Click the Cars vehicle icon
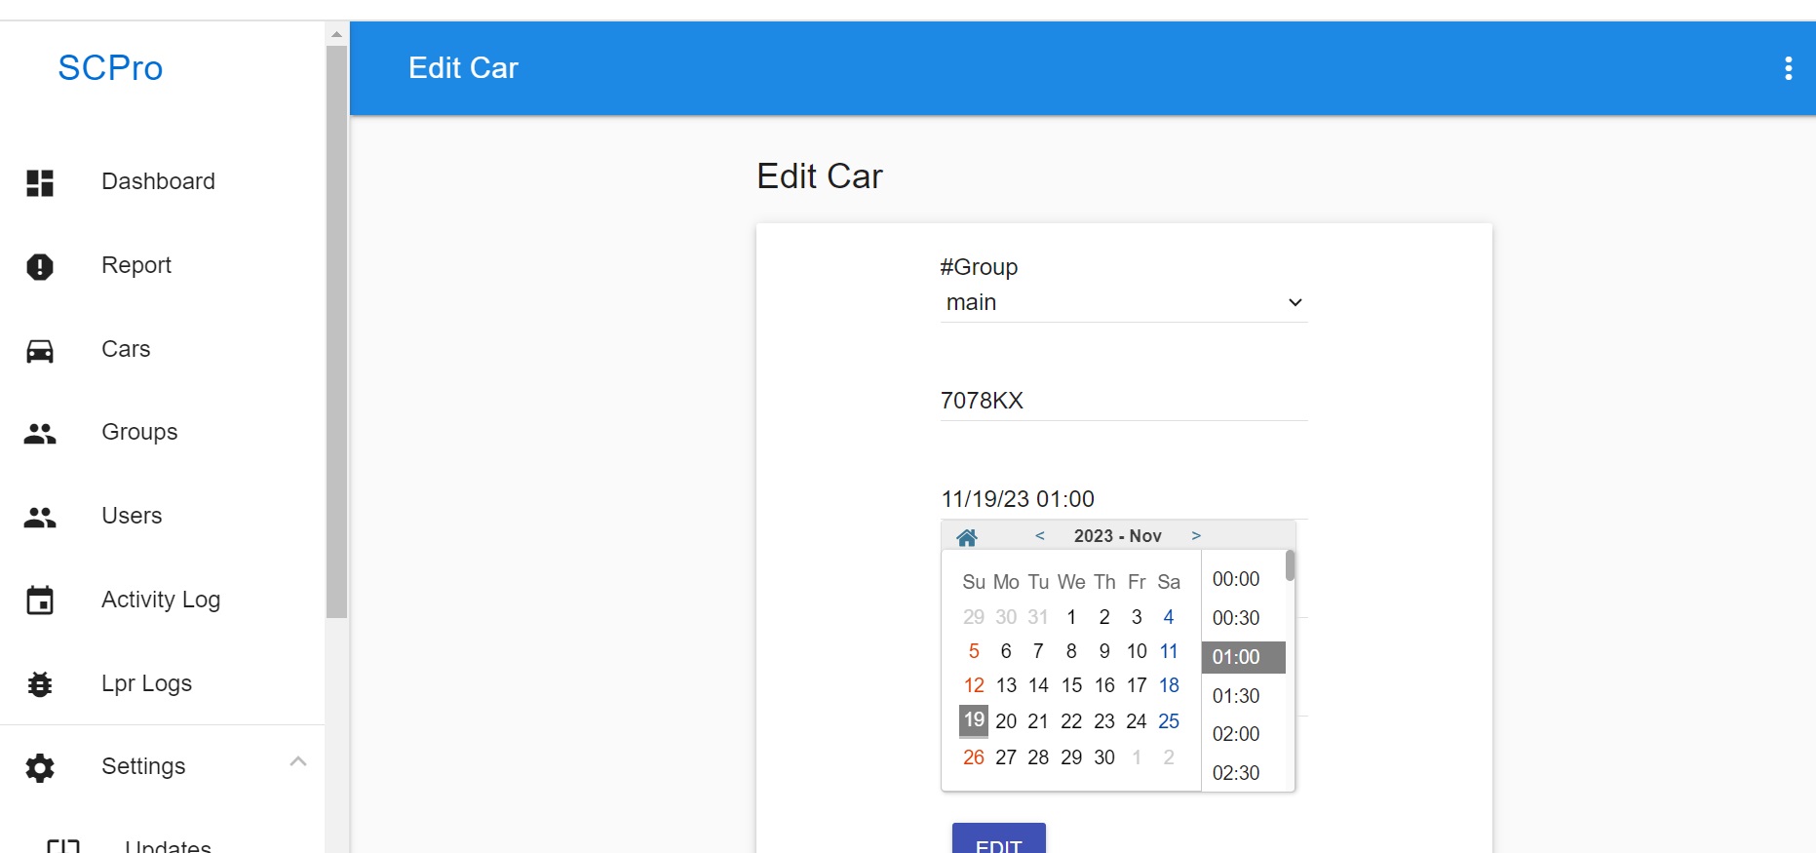 coord(40,350)
